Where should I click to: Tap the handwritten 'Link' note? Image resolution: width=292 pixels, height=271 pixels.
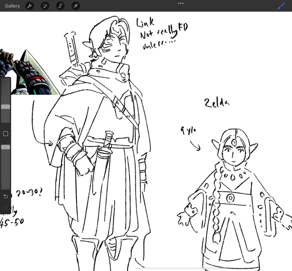(x=146, y=22)
